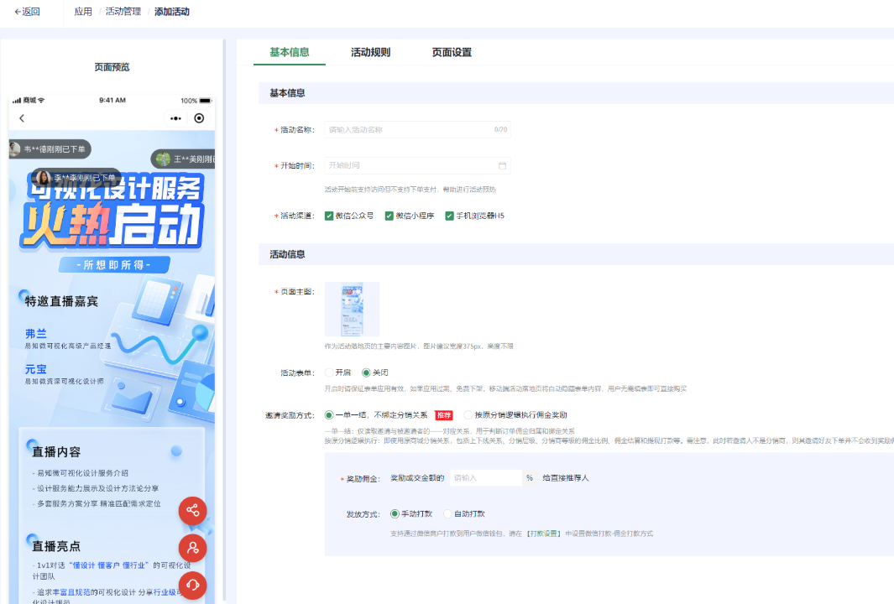Screen dimensions: 894x604
Task: Tap the back chevron in phone preview
Action: coord(22,118)
